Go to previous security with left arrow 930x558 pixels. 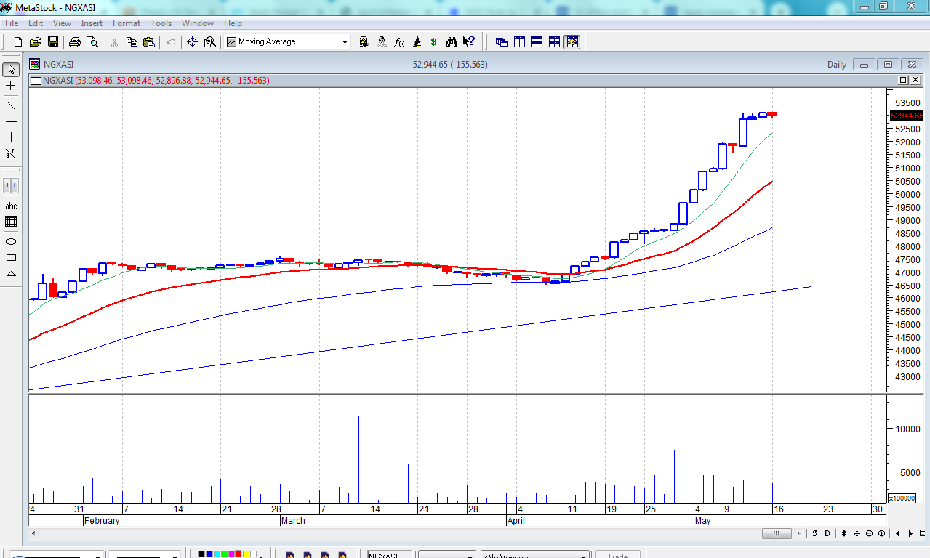click(898, 533)
